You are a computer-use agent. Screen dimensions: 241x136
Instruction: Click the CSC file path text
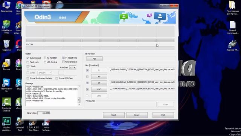(x=142, y=88)
